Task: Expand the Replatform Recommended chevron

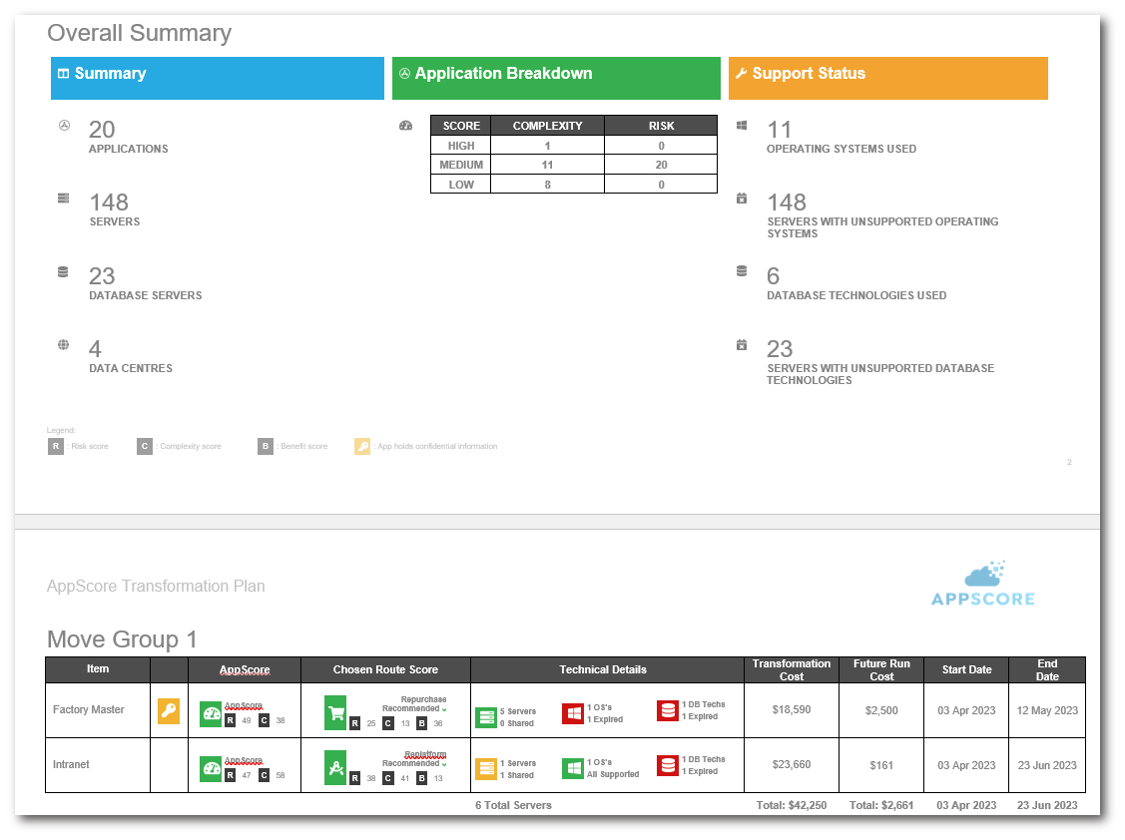Action: click(x=444, y=764)
